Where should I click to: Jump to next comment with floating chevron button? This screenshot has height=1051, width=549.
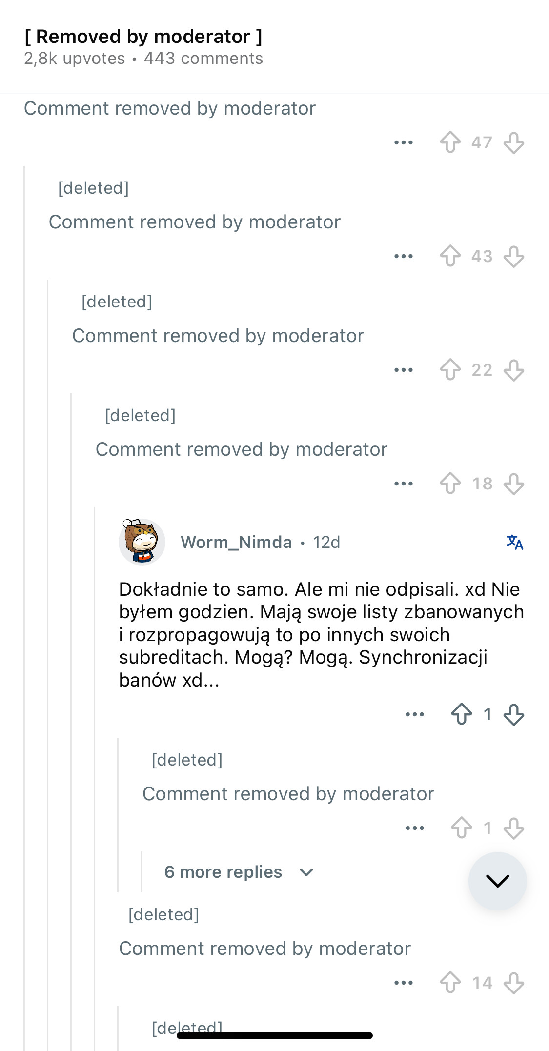coord(497,881)
